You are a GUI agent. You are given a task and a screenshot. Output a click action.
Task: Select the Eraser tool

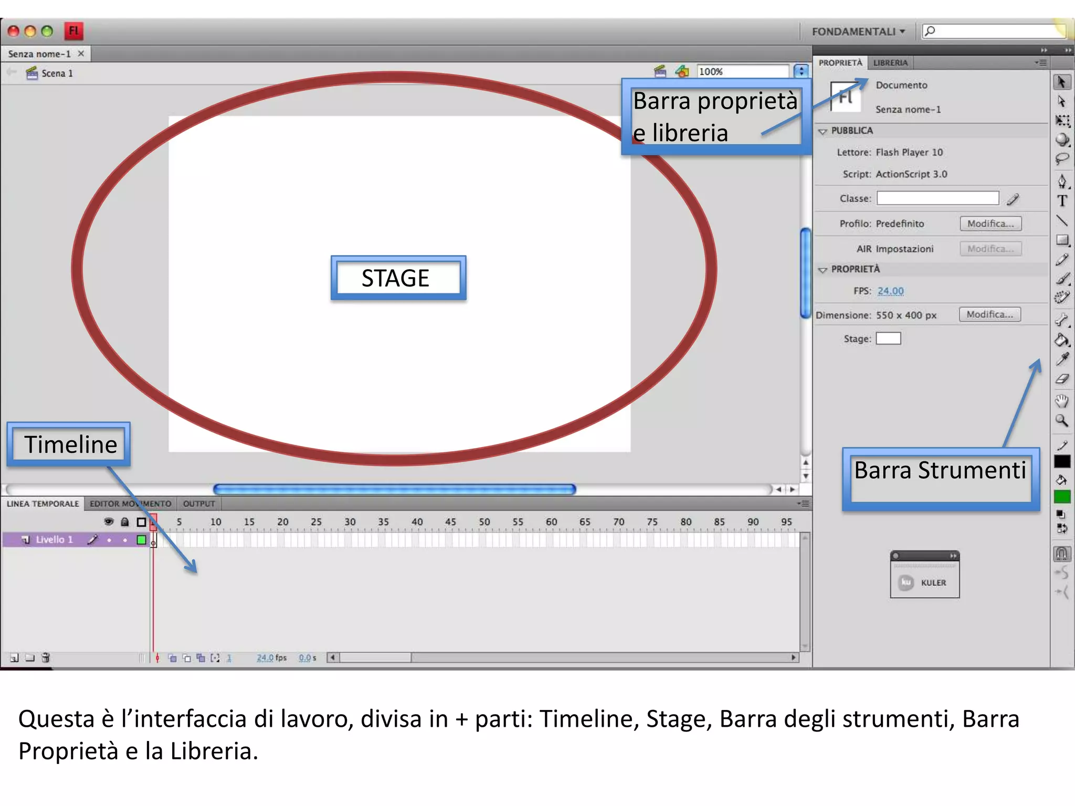click(x=1062, y=379)
